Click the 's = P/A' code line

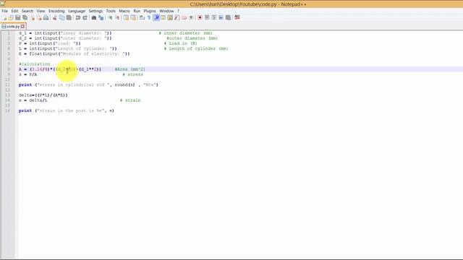point(27,74)
